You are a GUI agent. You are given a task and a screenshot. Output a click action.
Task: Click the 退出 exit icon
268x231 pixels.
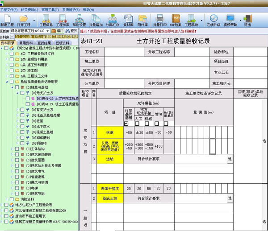[247, 21]
